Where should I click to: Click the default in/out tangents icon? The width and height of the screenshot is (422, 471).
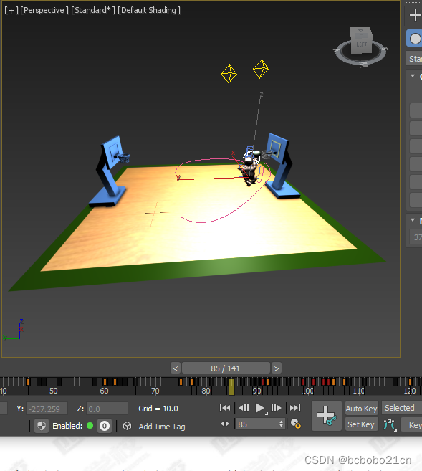coord(390,424)
